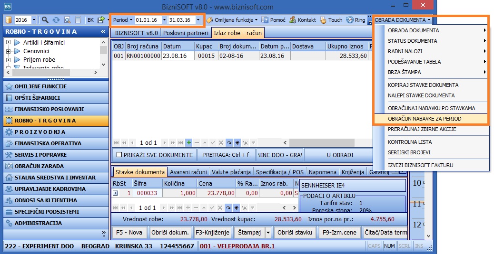Click F5 - Nova button
494x254 pixels.
click(x=129, y=233)
